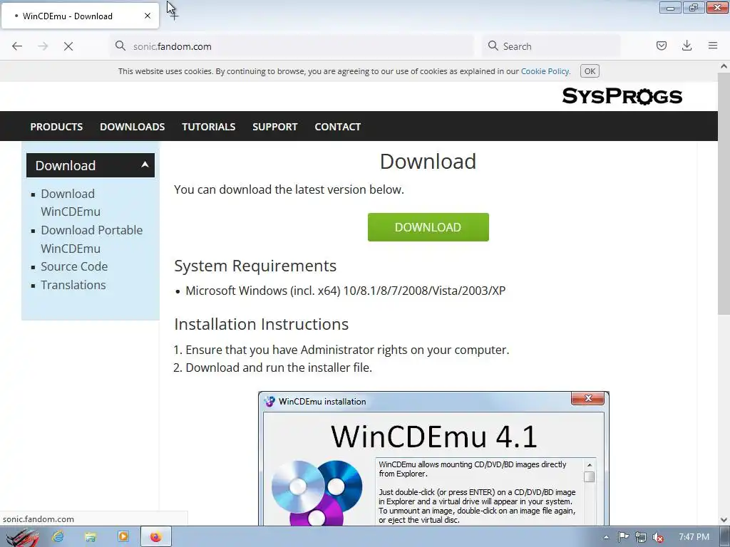Close the WinCDEmu - Download tab
The image size is (730, 547).
148,16
